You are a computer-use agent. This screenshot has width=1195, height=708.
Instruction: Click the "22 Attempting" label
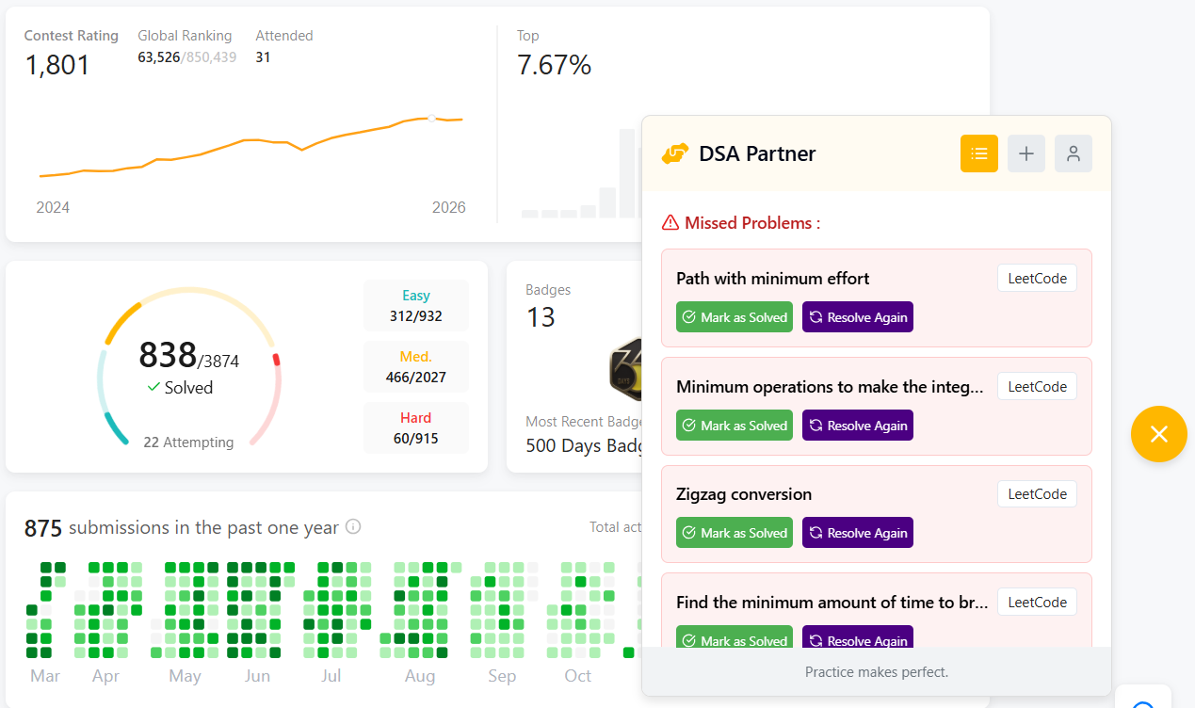click(188, 442)
